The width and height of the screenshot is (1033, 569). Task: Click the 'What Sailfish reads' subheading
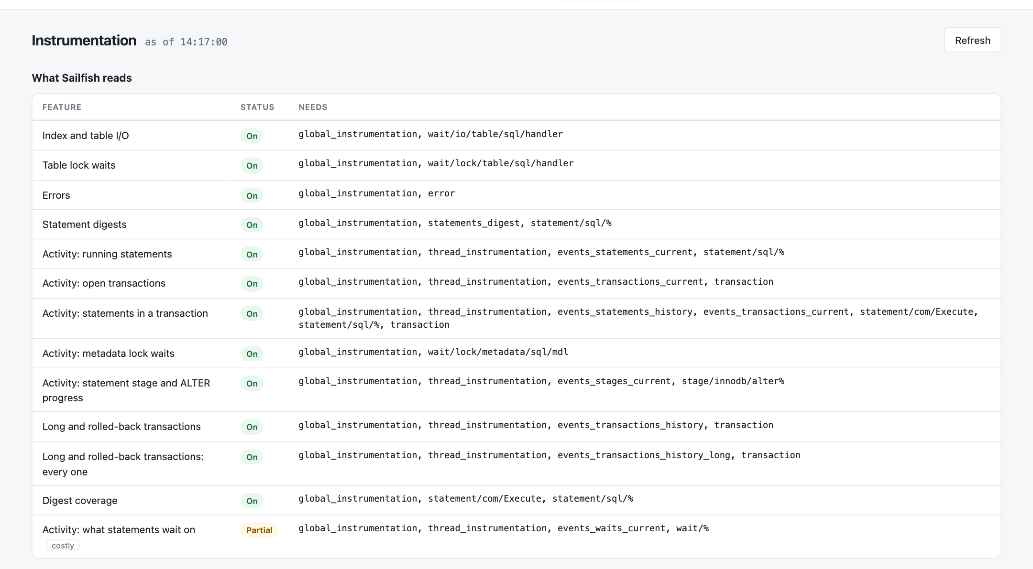82,78
